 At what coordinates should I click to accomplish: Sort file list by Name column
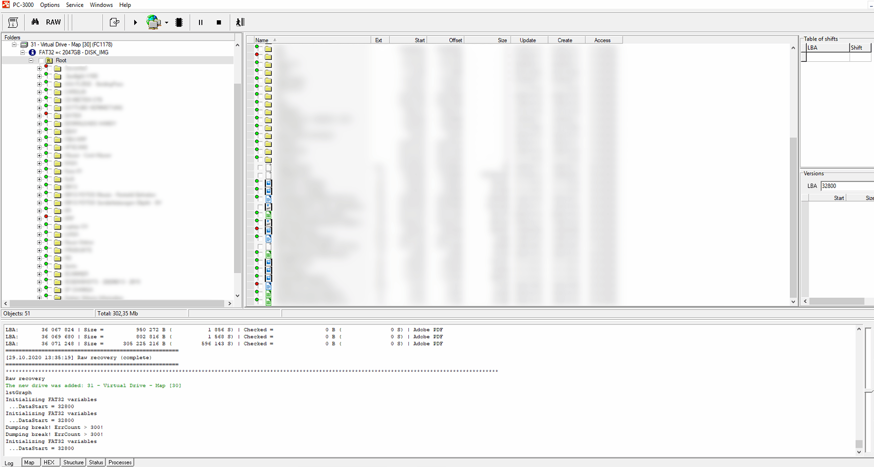312,40
